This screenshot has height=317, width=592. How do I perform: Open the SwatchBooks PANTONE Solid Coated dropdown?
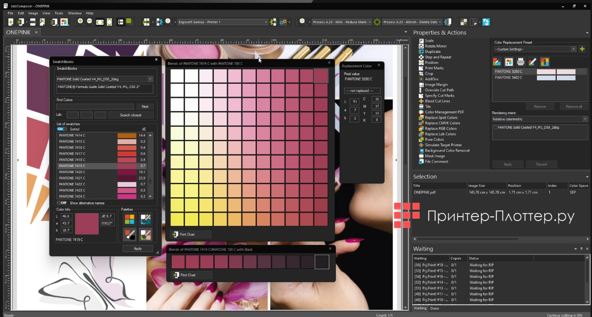click(x=150, y=79)
